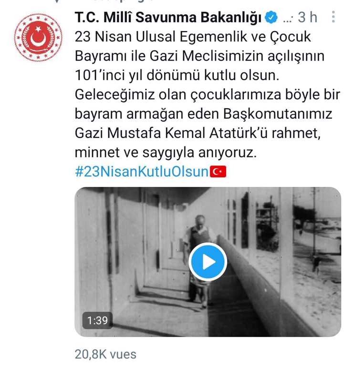This screenshot has height=369, width=353.
Task: Click the truncated handle after the badge
Action: pyautogui.click(x=288, y=19)
